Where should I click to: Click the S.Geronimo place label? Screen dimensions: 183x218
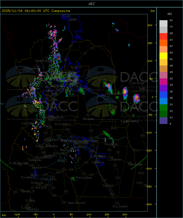(x=137, y=83)
